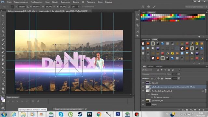Select the Eraser tool
Screen dimensions: 208x117
click(3, 56)
